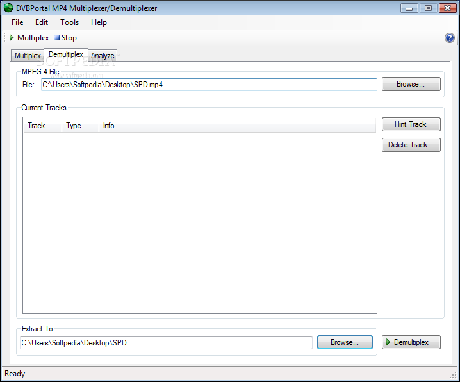Open the blue help question mark icon
The height and width of the screenshot is (382, 460).
pos(450,38)
